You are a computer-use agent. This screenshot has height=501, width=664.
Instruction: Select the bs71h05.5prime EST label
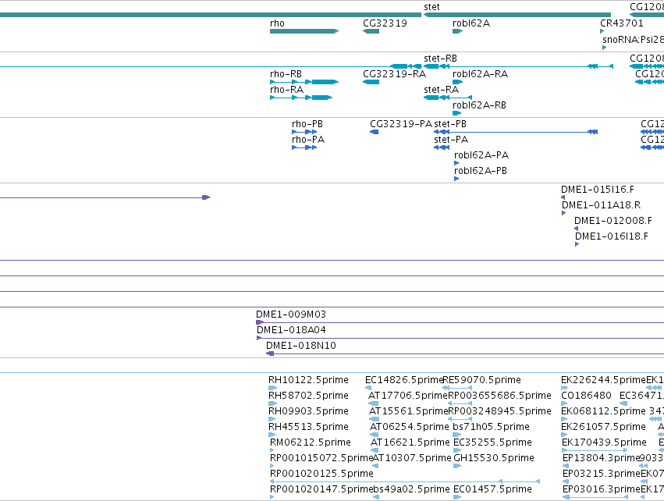tap(491, 427)
